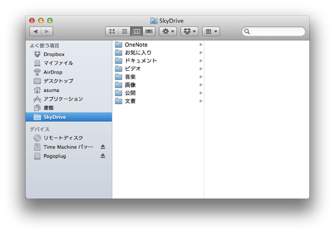Viewport: 335px width, 234px height.
Task: Expand the OneNote folder arrow
Action: [x=201, y=45]
